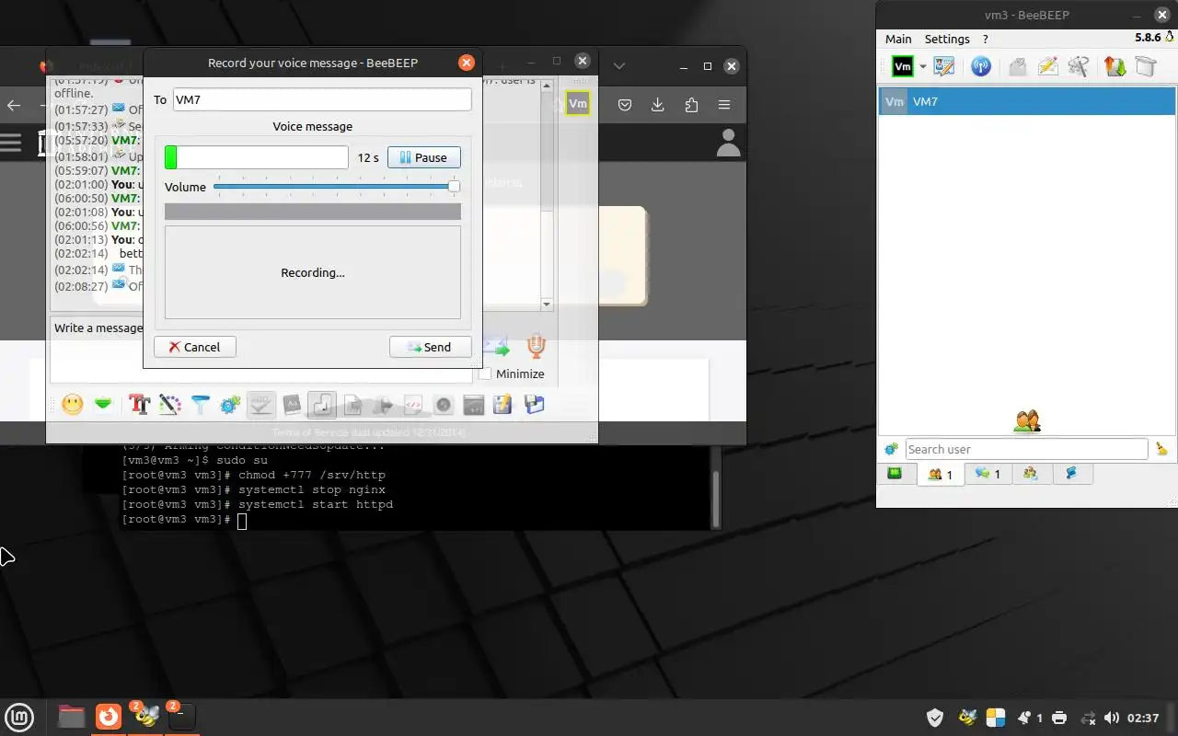
Task: Open the Firefox hamburger menu
Action: 724,105
